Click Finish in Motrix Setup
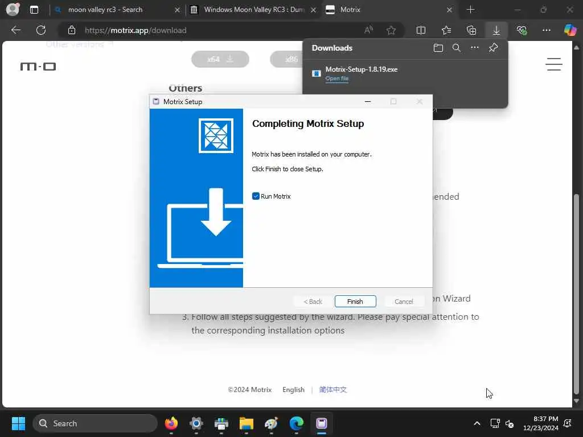This screenshot has height=437, width=583. tap(355, 302)
